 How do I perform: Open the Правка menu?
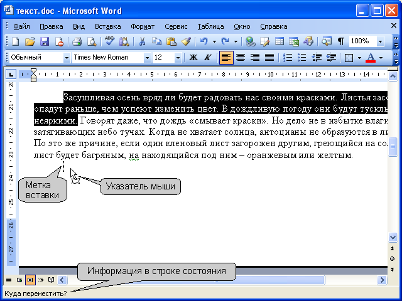(x=52, y=26)
